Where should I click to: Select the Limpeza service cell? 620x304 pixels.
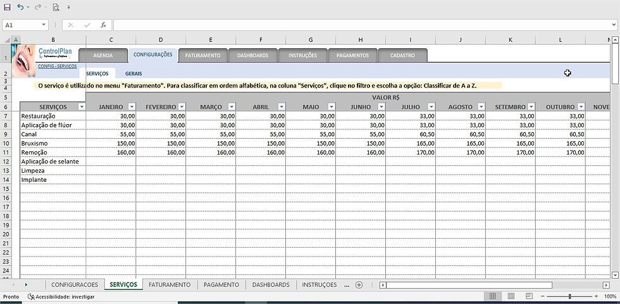[53, 170]
